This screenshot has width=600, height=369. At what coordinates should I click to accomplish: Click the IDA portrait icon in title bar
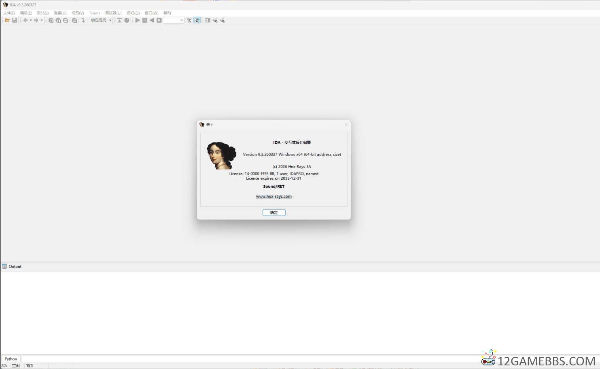[x=6, y=5]
